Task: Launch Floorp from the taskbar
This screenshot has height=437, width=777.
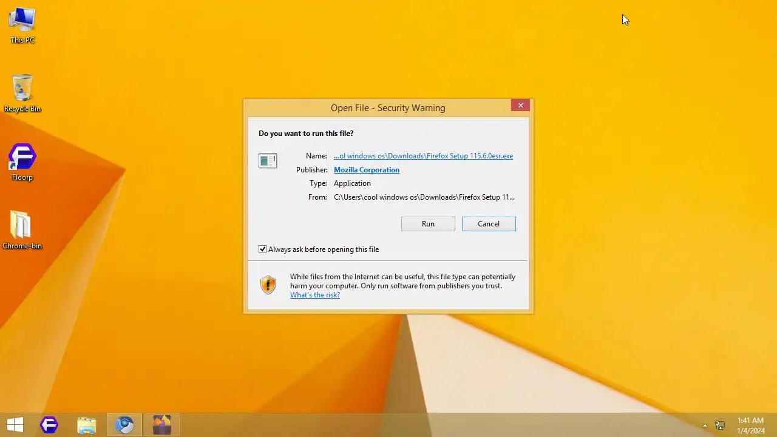Action: point(49,425)
